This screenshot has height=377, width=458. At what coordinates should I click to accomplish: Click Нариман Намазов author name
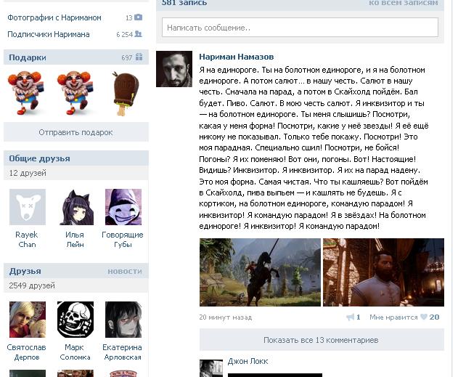(x=237, y=57)
